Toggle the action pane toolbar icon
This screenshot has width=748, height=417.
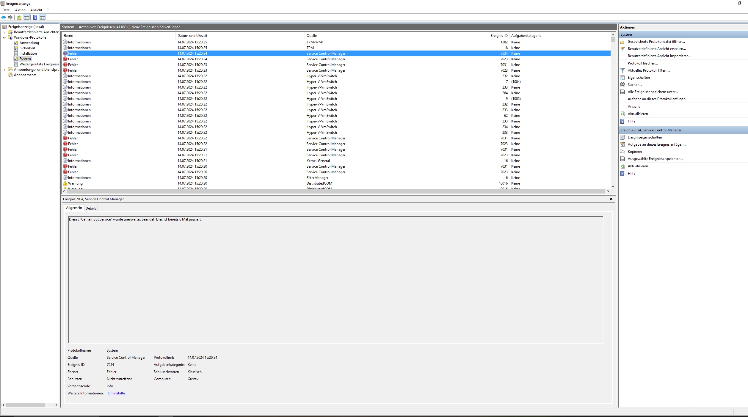pos(43,18)
